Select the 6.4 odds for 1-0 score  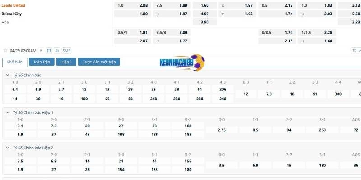click(15, 90)
